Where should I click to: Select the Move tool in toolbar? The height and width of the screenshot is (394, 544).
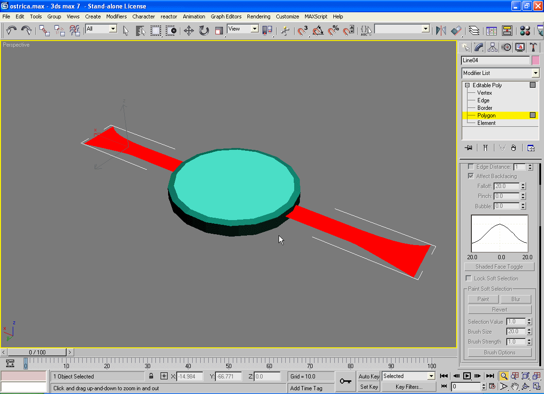click(188, 31)
